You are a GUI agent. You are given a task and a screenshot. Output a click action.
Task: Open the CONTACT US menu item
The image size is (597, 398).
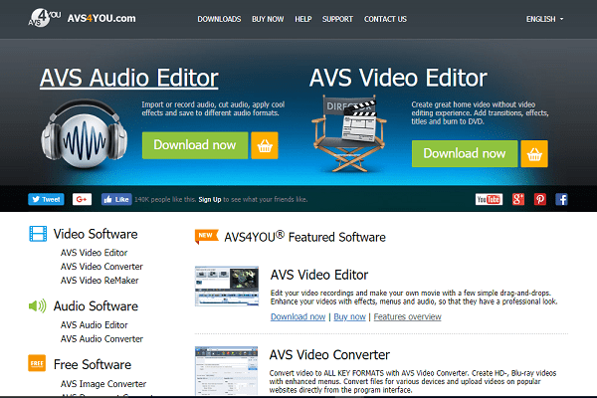click(x=385, y=19)
